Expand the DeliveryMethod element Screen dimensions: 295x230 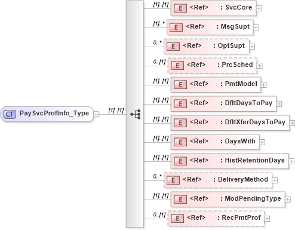[275, 180]
